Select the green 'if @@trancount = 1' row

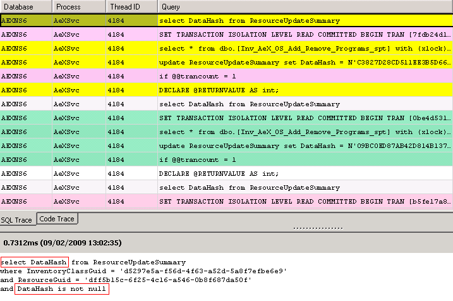click(x=305, y=160)
